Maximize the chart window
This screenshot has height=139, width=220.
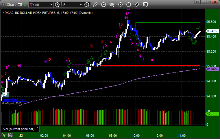click(209, 2)
